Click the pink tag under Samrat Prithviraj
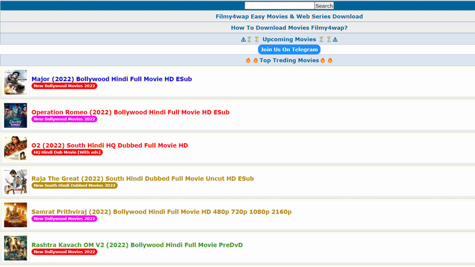The height and width of the screenshot is (267, 475). [64, 218]
